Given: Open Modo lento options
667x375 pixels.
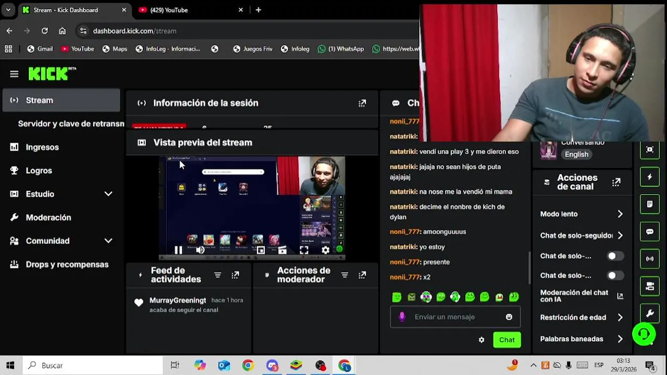Looking at the screenshot, I should [582, 214].
